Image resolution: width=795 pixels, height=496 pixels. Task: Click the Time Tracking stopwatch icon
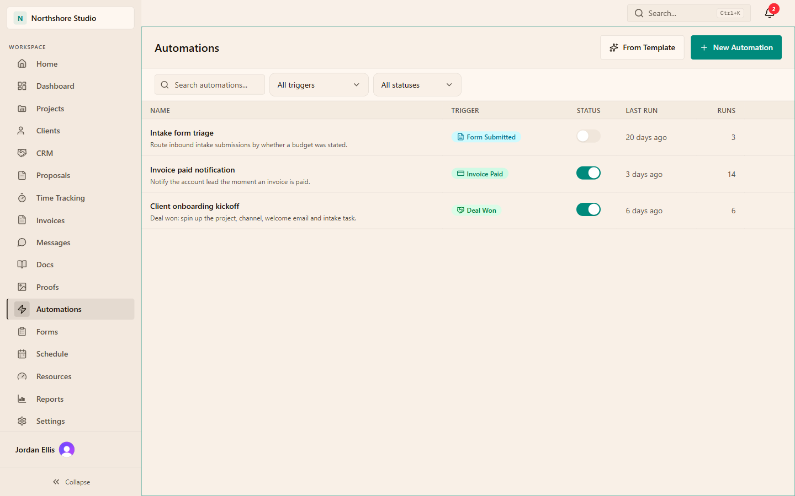tap(22, 198)
